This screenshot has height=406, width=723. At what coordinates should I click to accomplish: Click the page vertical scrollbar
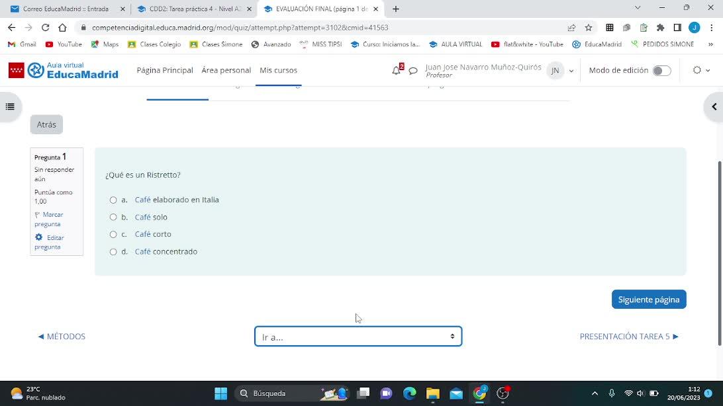tap(719, 253)
